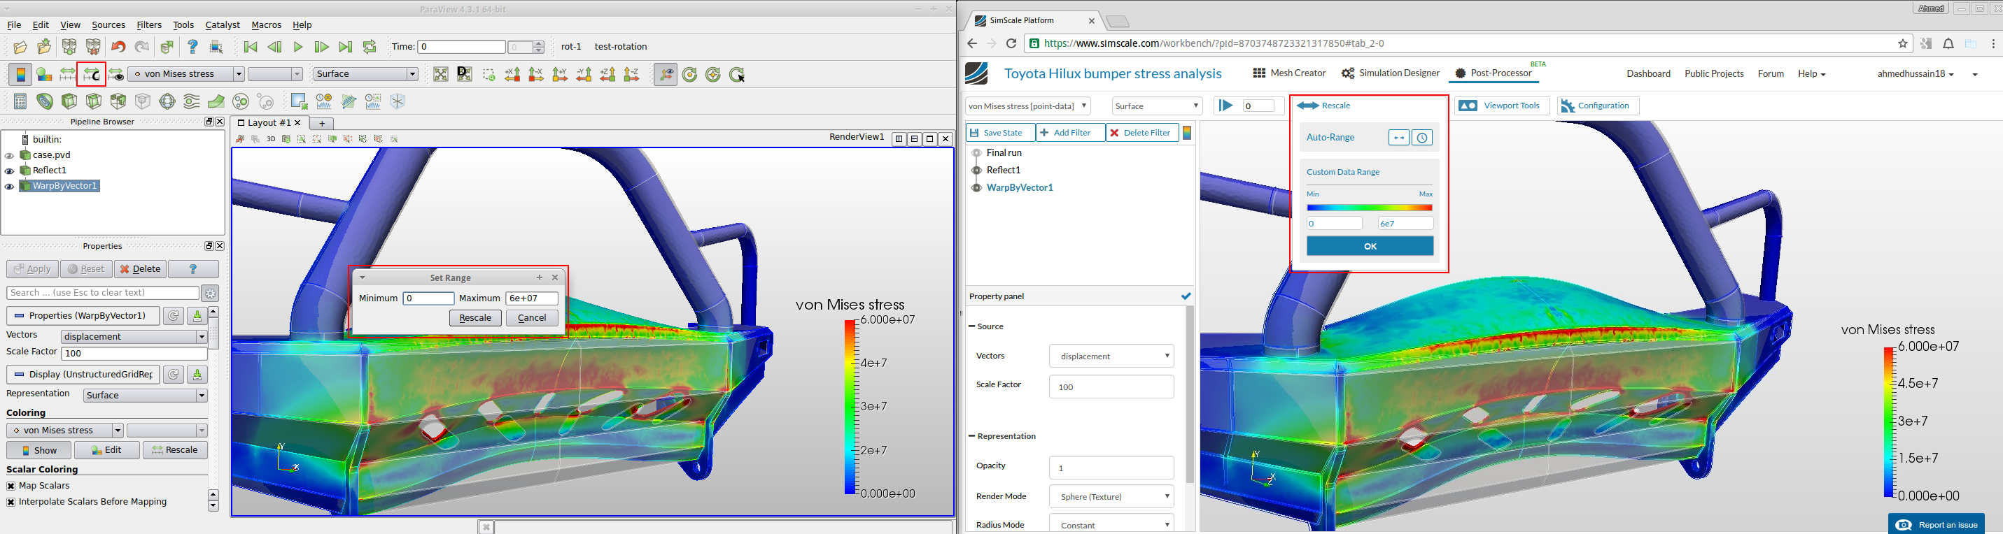Set view direction to +X
Screen dimensions: 2003x534
tap(512, 75)
